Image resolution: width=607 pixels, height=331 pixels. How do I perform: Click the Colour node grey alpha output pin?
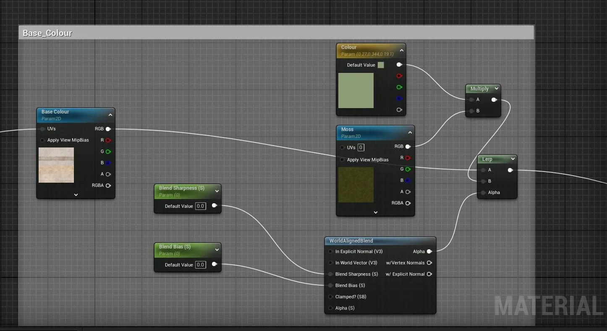pyautogui.click(x=399, y=110)
